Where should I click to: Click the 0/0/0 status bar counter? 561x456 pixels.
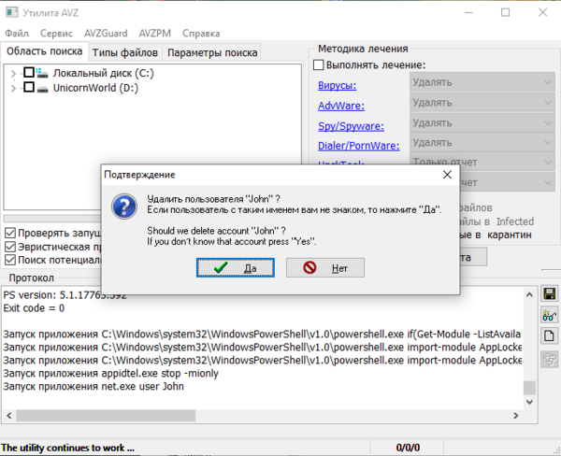coord(408,448)
